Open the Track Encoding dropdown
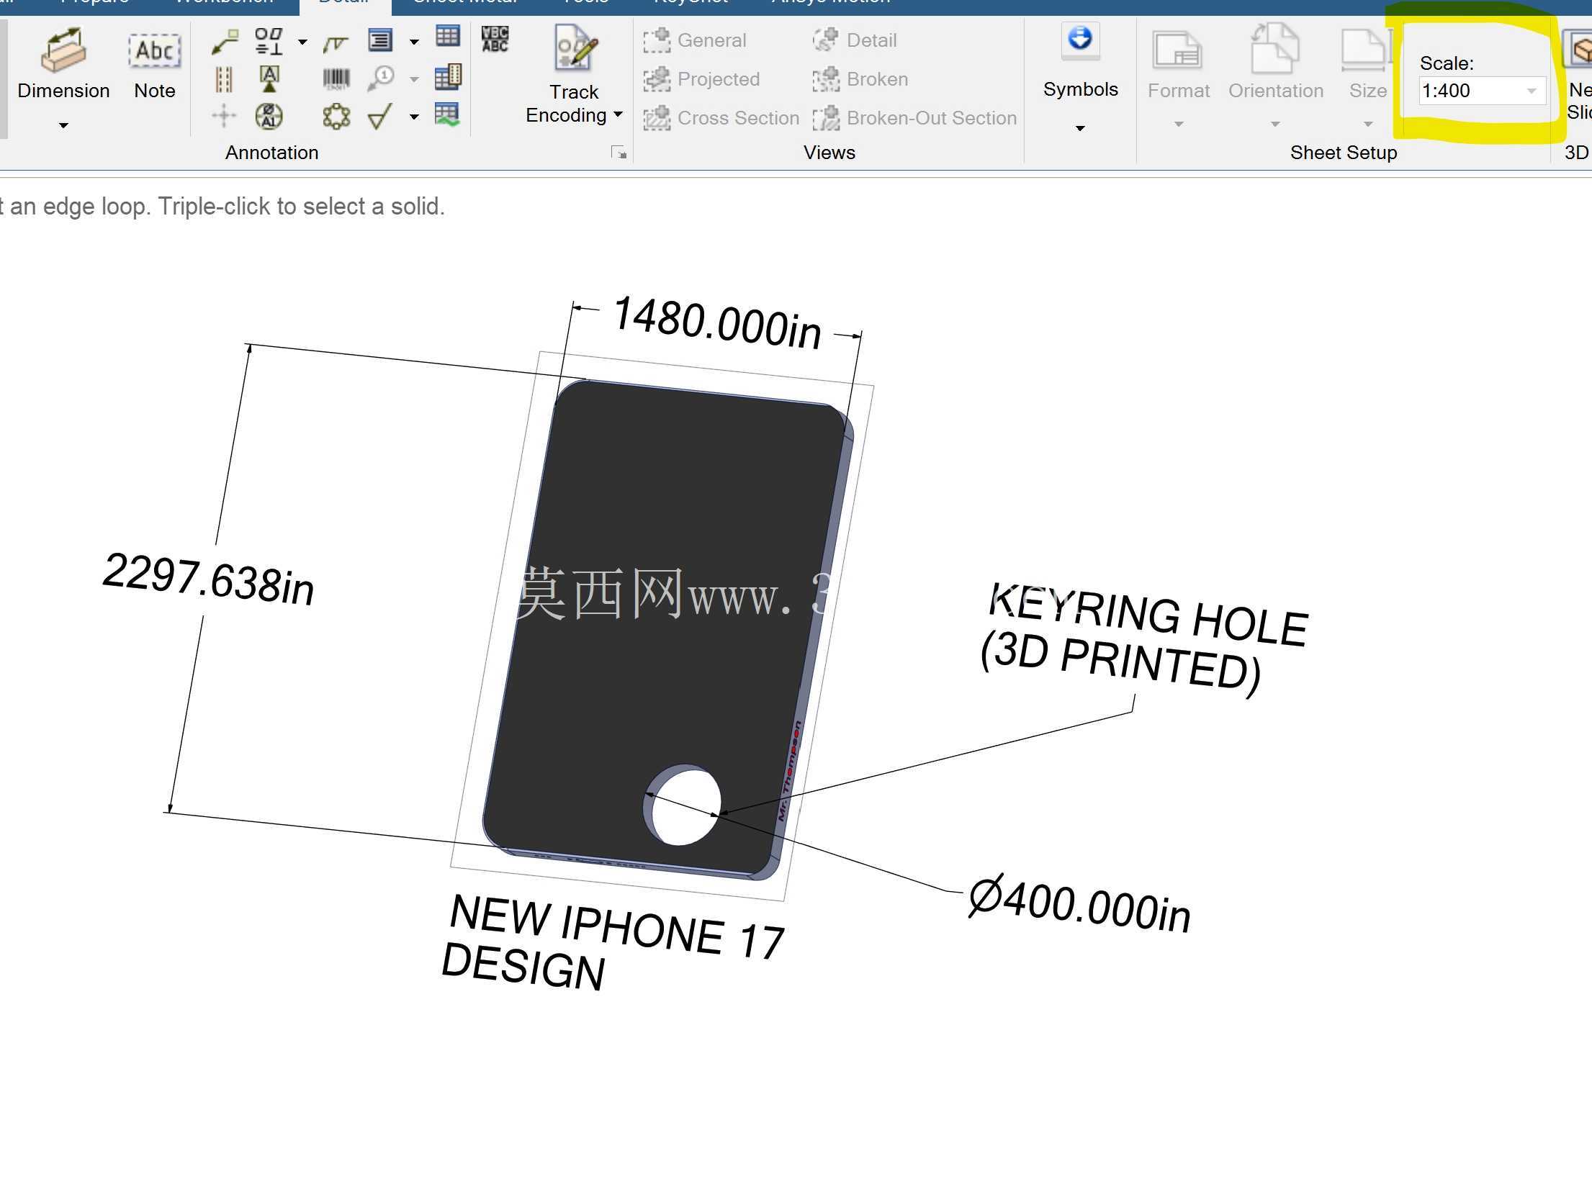The image size is (1592, 1192). coord(618,114)
